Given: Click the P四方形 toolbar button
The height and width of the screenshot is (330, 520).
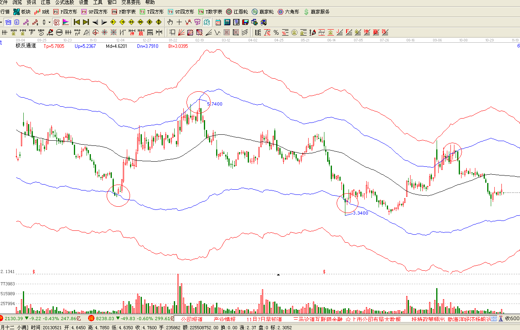Looking at the screenshot, I should (x=65, y=12).
